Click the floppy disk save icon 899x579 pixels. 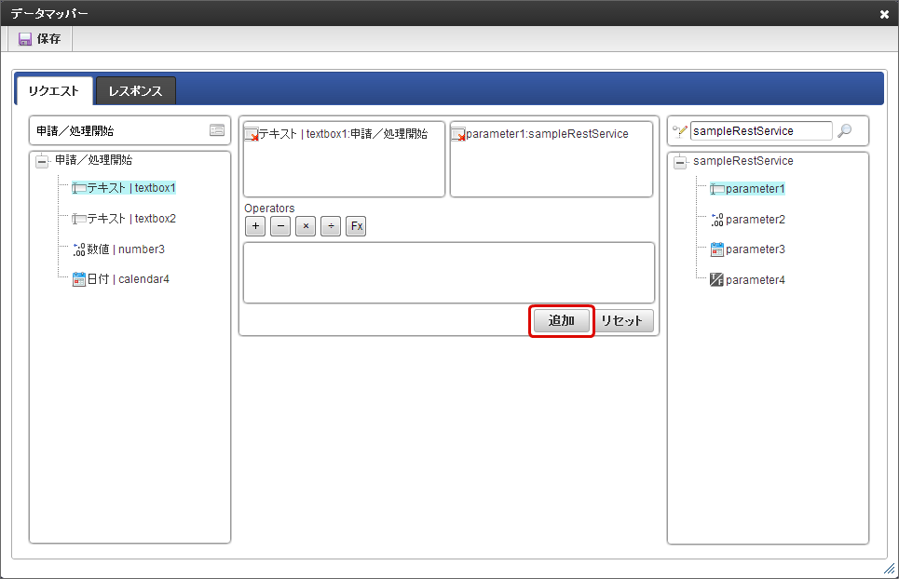pos(24,39)
